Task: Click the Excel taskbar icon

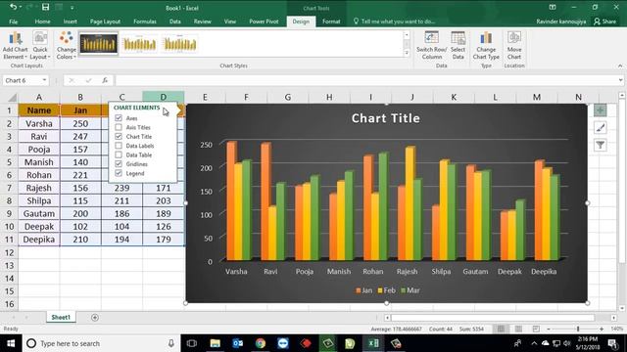Action: 373,343
